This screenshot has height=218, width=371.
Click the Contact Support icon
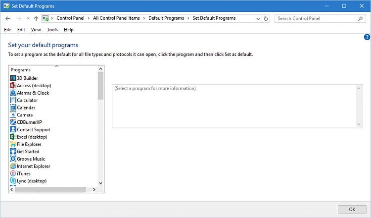13,129
